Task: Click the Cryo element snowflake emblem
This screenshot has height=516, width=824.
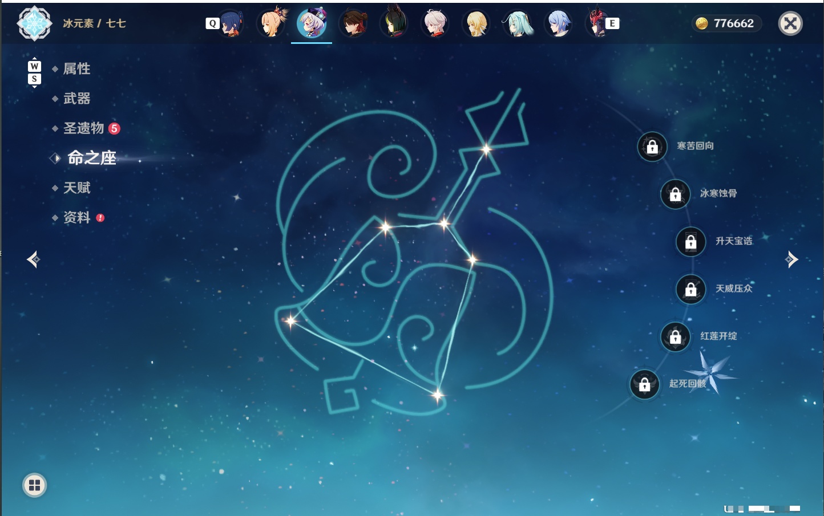Action: coord(34,23)
